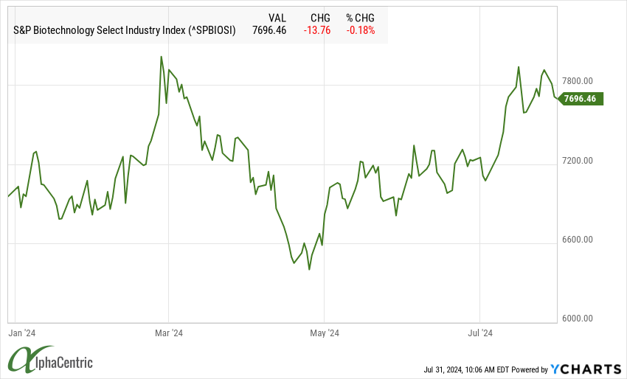Click the Jul '24 axis label

tap(480, 333)
